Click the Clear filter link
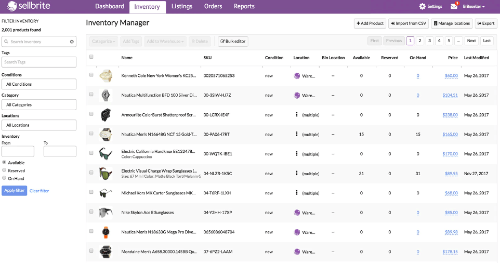 coord(39,191)
